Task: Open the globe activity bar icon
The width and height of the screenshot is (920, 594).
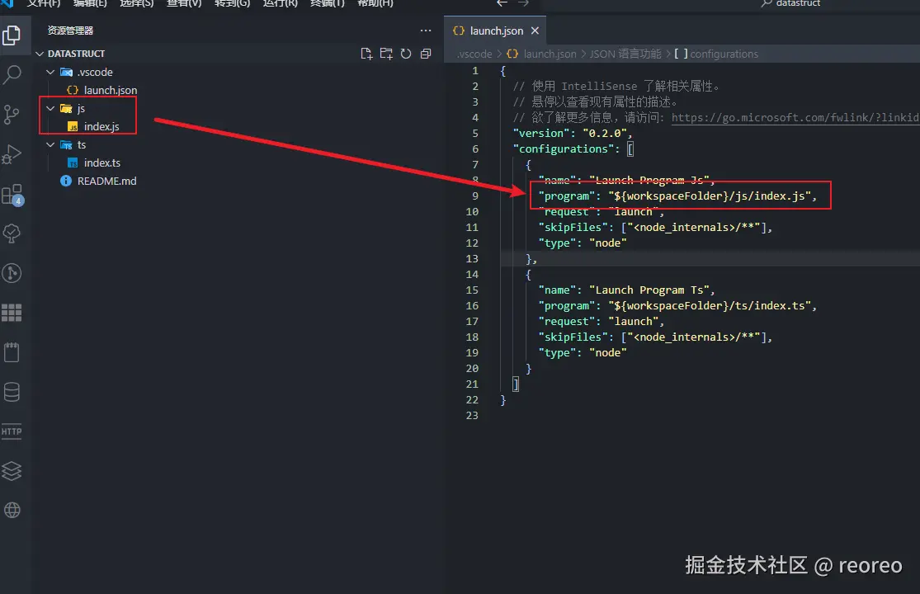Action: tap(12, 510)
